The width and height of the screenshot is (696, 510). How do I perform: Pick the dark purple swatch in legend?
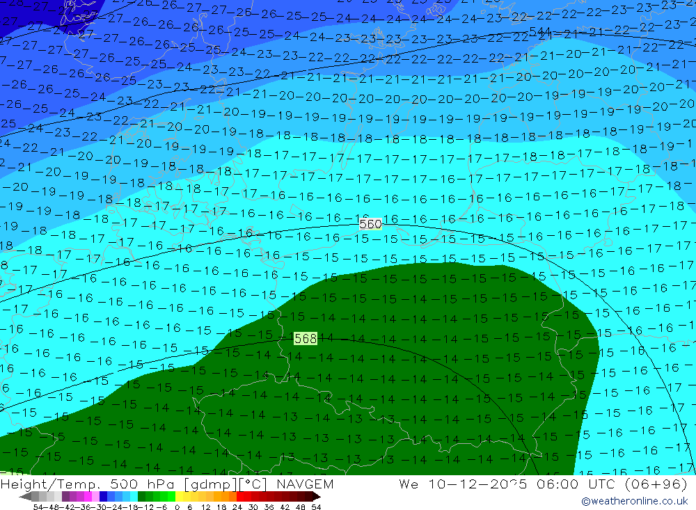click(x=65, y=497)
